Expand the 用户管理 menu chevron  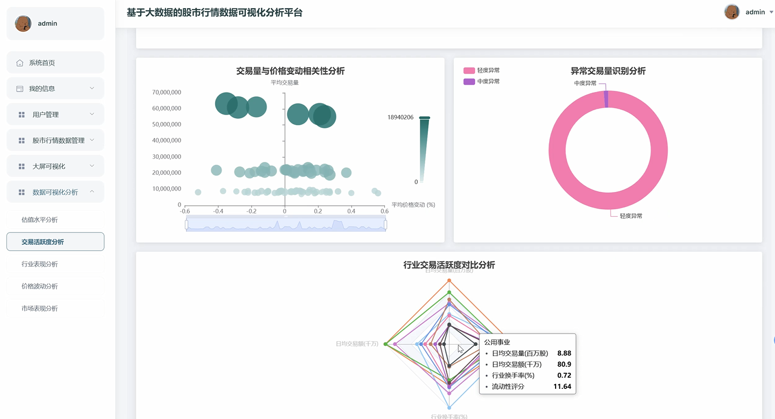click(92, 114)
